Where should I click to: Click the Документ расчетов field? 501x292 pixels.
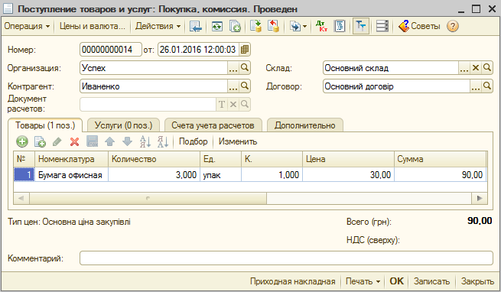coord(148,105)
